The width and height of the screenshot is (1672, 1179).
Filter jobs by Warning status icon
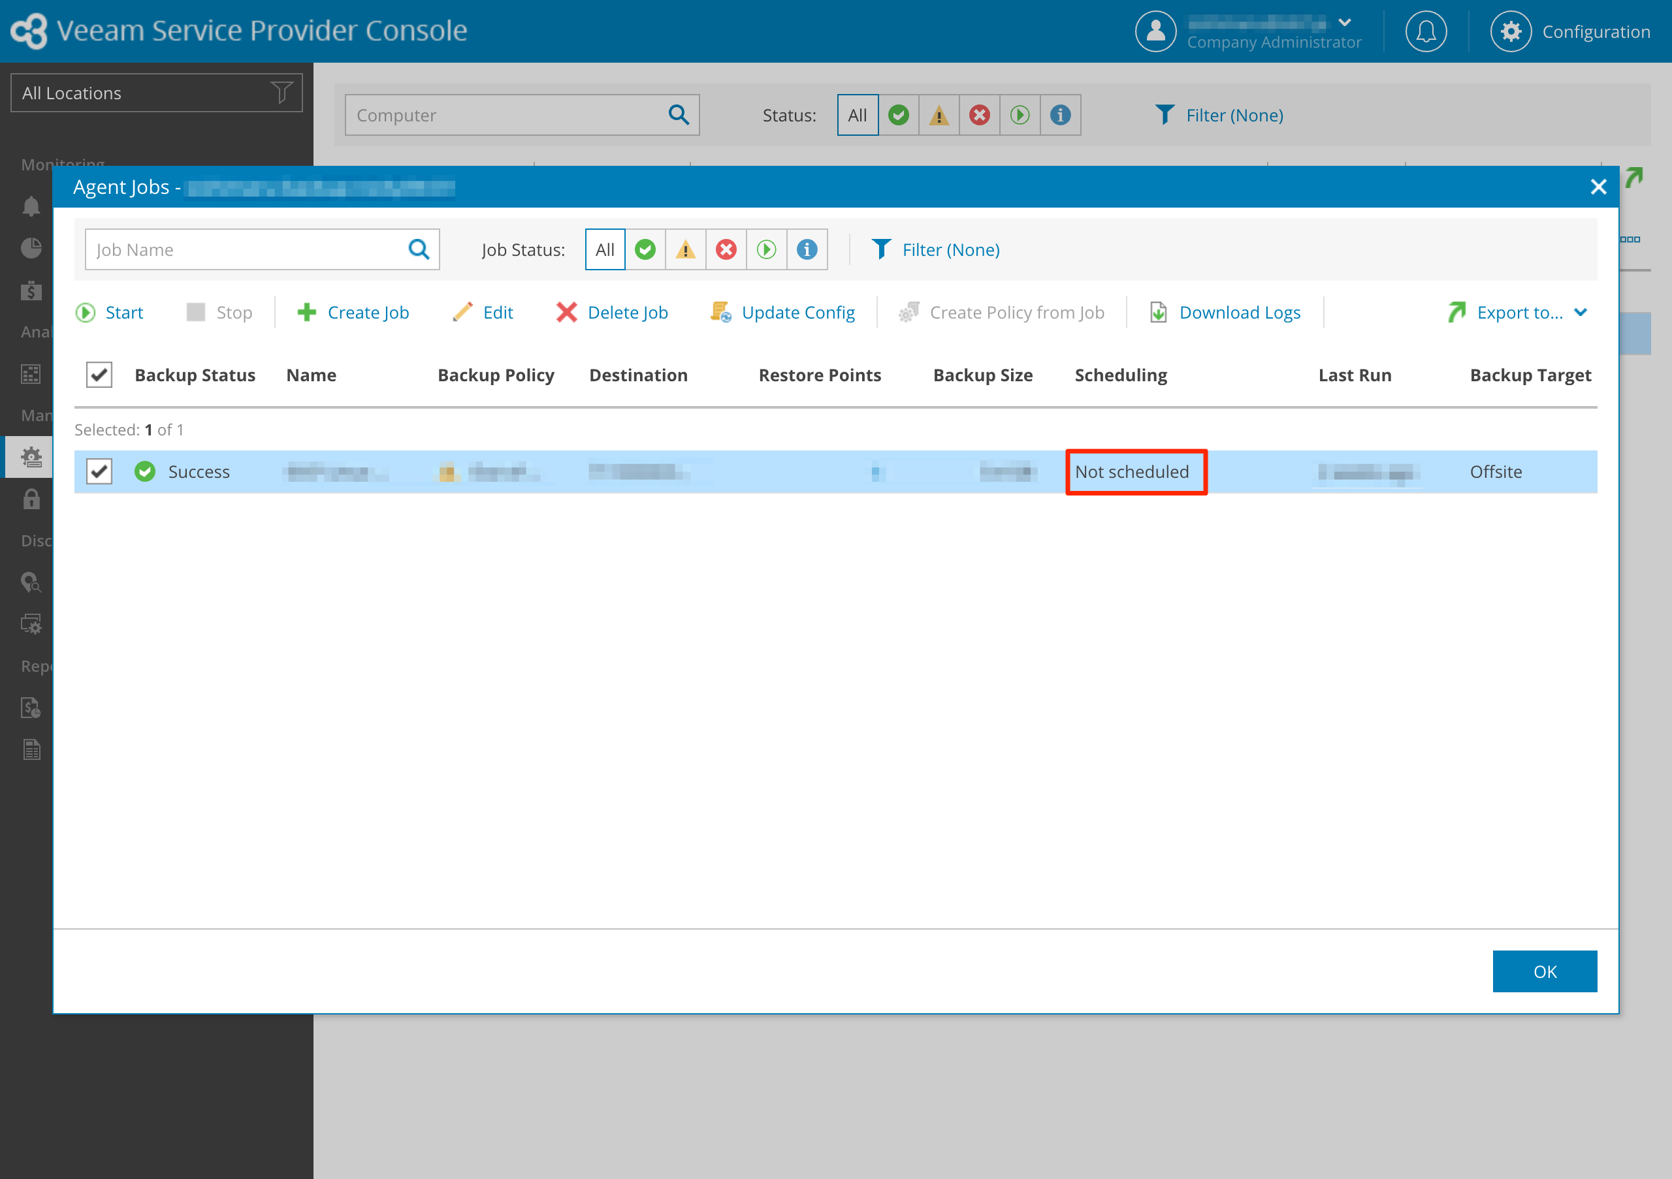[x=685, y=249]
